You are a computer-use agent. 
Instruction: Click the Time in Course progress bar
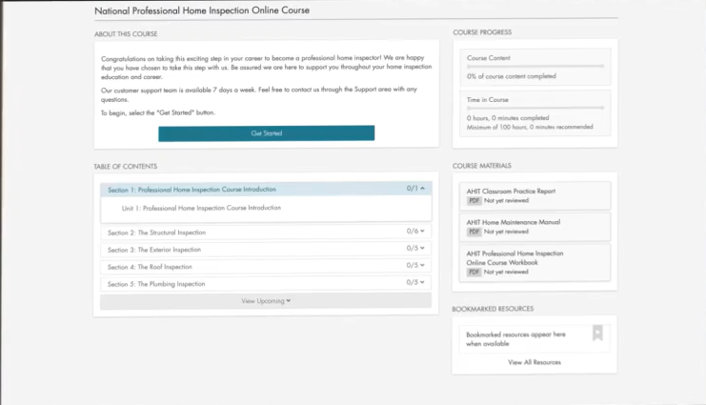point(535,108)
